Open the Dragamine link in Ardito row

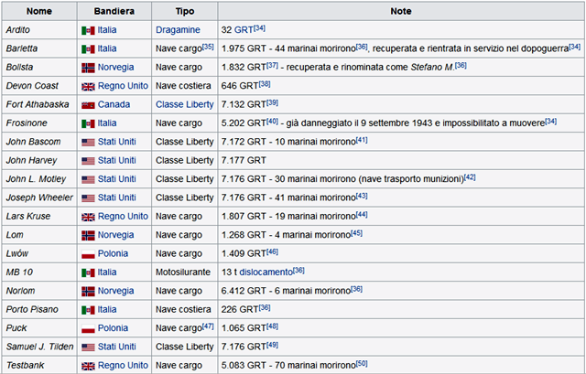(178, 30)
